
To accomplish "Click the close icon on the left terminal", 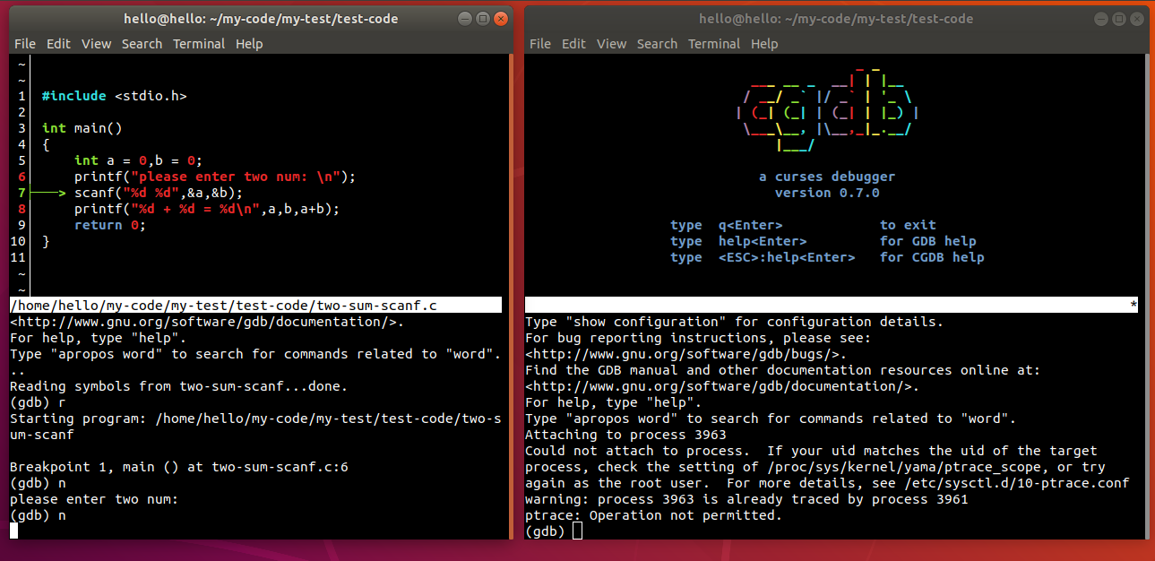I will click(501, 17).
